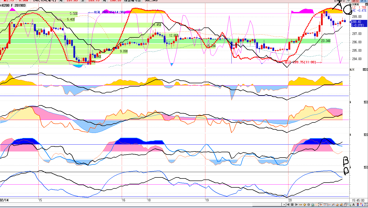368x208 pixels.
Task: Click the 284.00 price axis label
Action: [x=357, y=59]
